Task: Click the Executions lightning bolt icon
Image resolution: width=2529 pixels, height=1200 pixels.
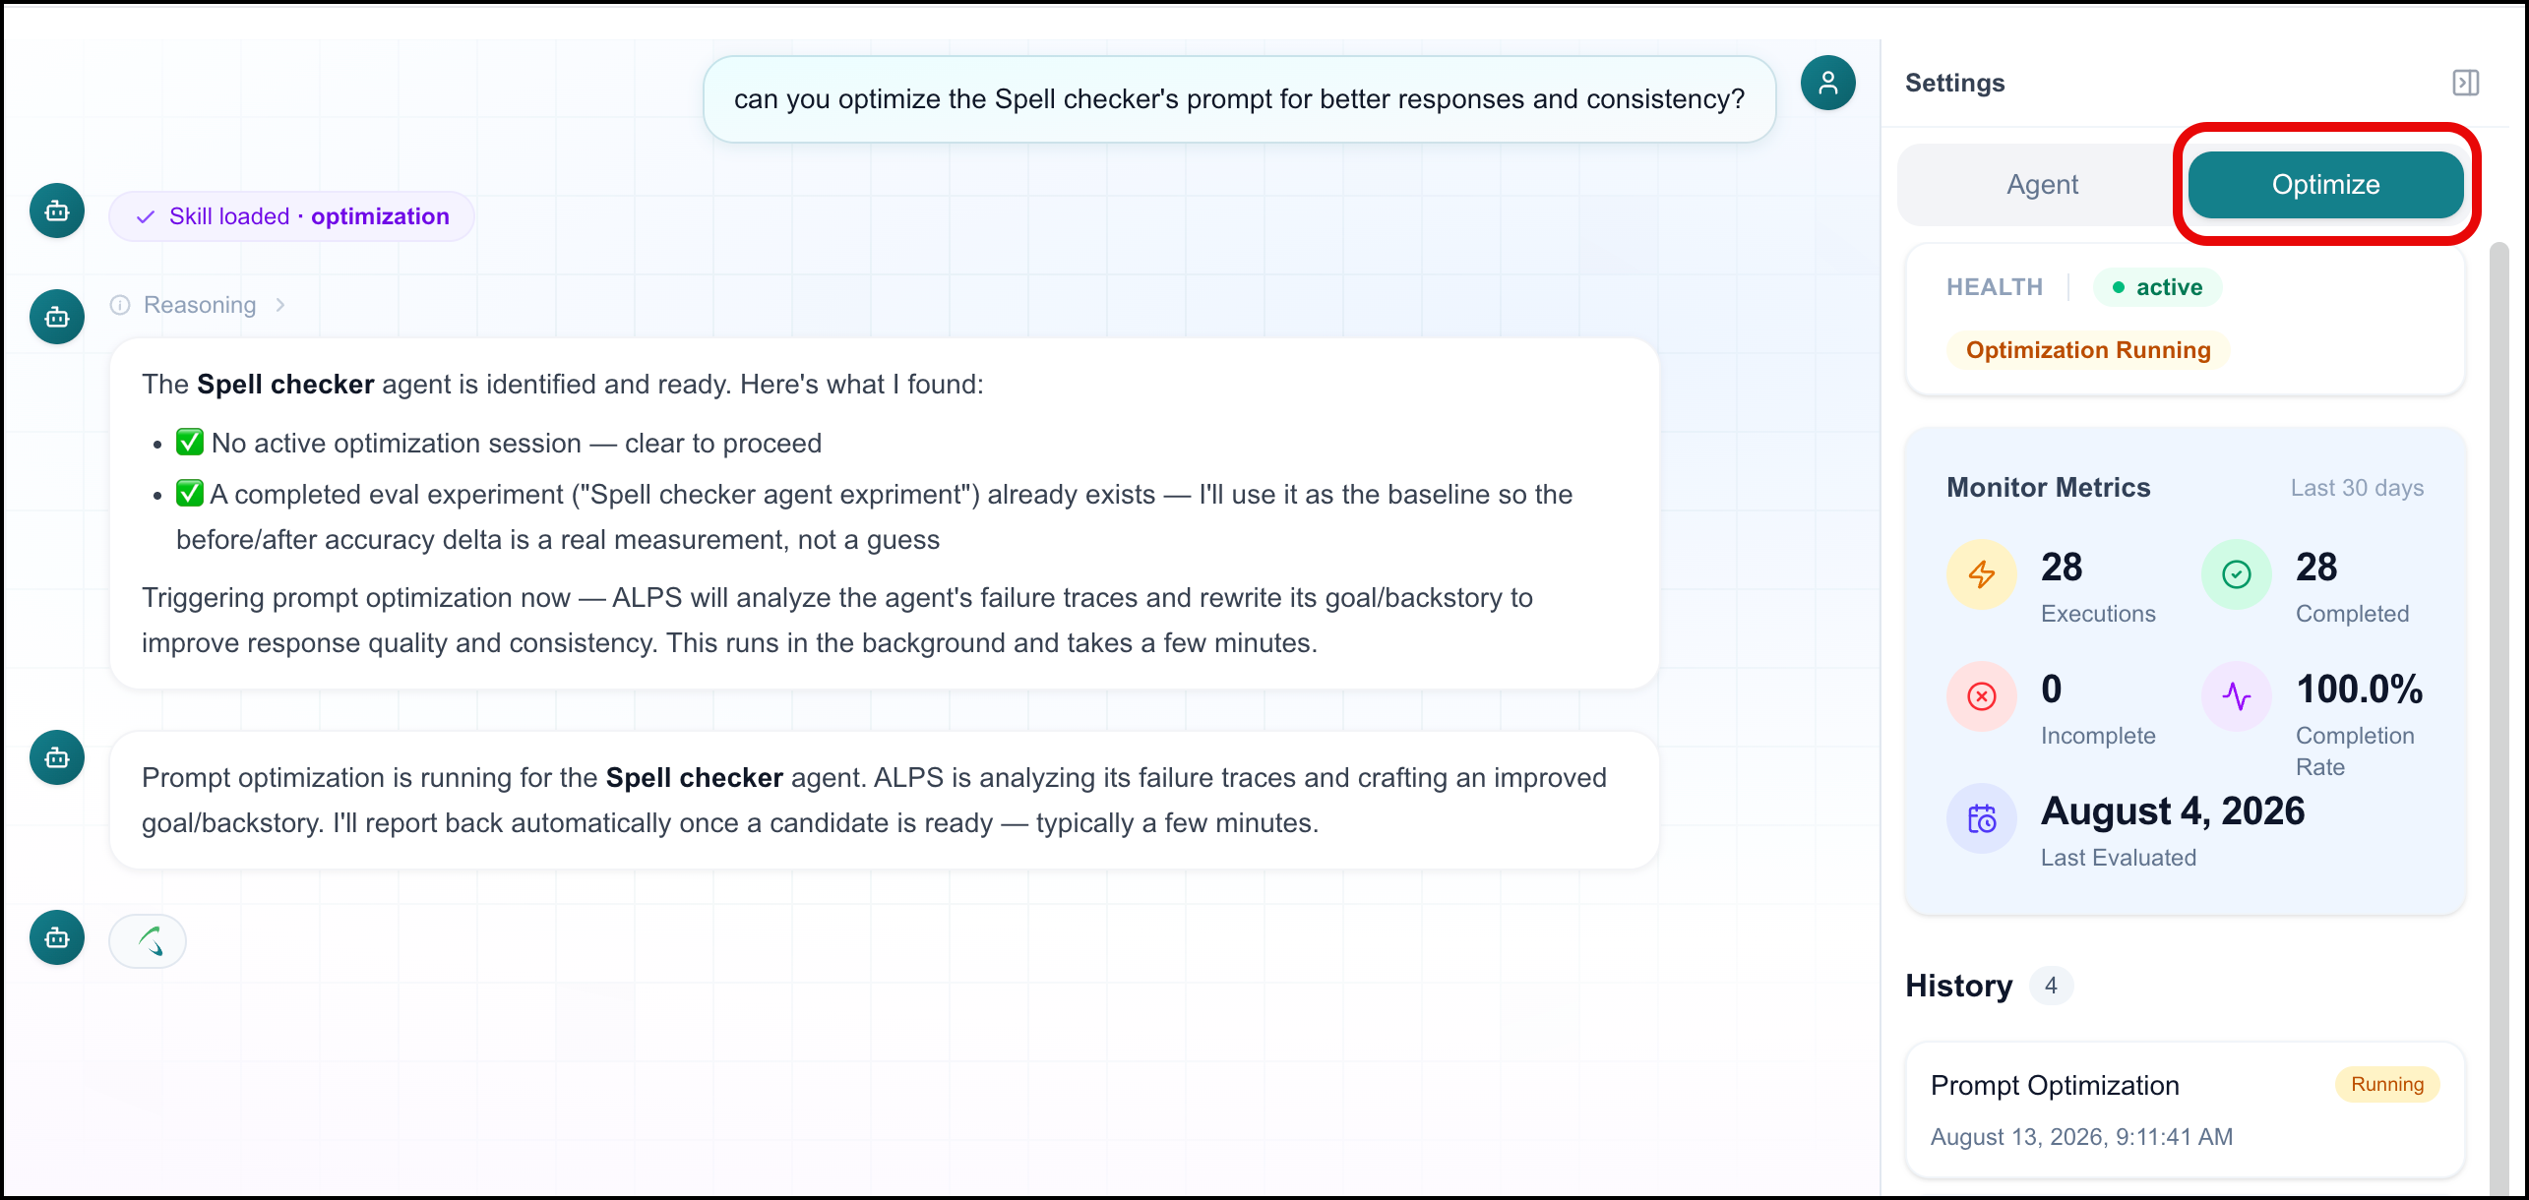Action: pyautogui.click(x=1981, y=574)
